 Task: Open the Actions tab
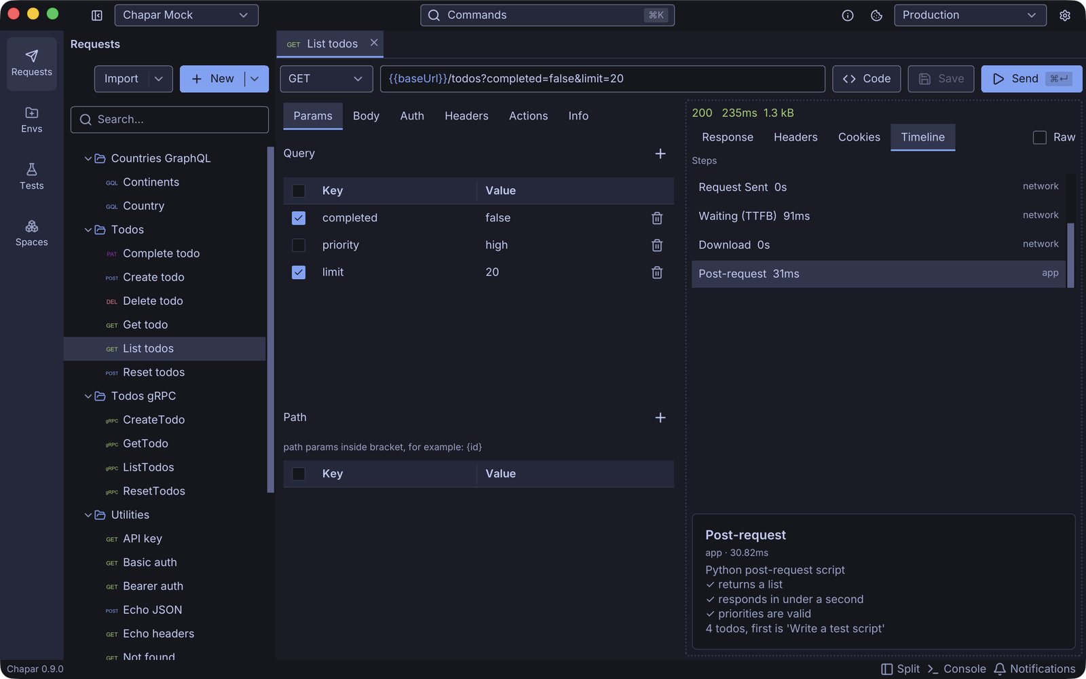pos(528,116)
